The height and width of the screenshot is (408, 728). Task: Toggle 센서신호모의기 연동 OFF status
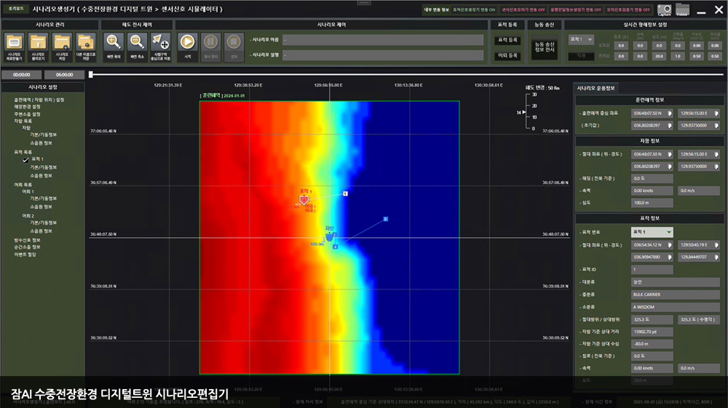coord(523,9)
